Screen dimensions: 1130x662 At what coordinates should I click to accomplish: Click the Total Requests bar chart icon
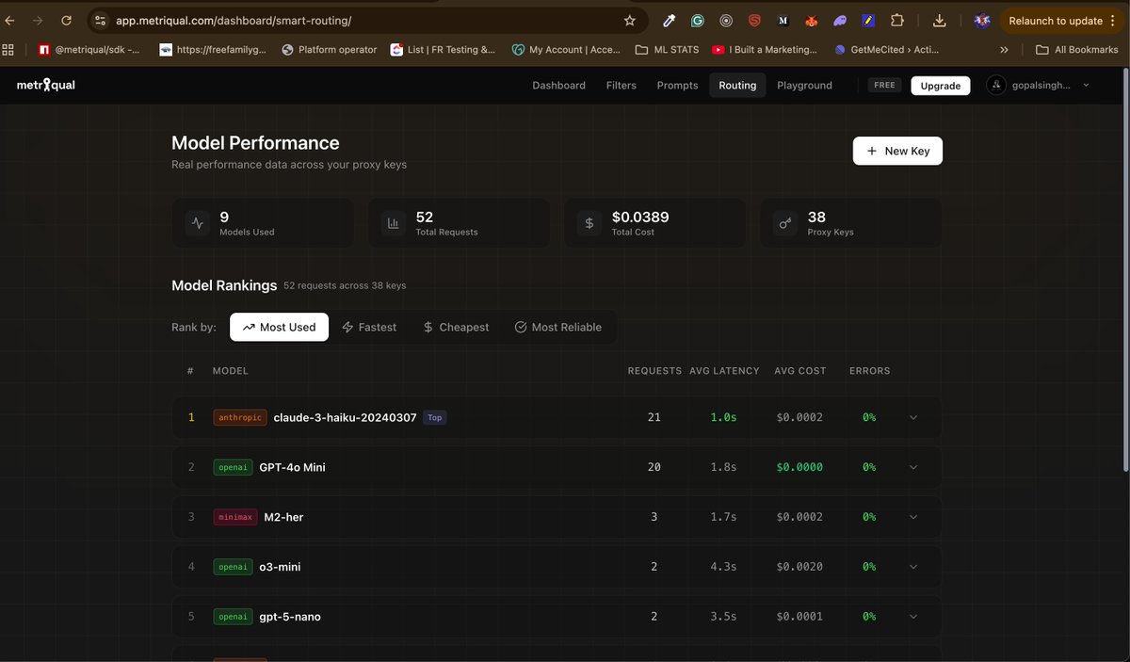click(x=394, y=223)
